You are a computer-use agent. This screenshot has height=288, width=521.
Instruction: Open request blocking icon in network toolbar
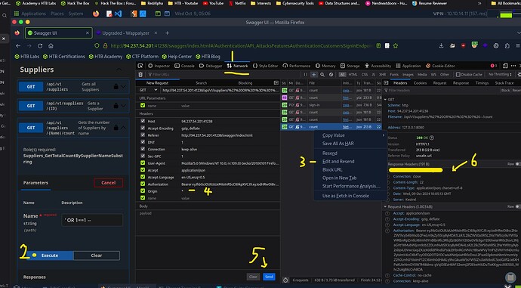point(331,75)
